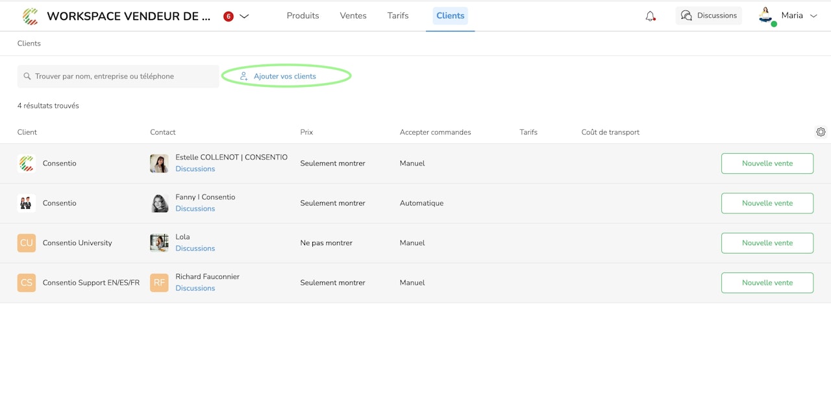
Task: Click Nouvelle vente for Consentio University
Action: [x=767, y=243]
